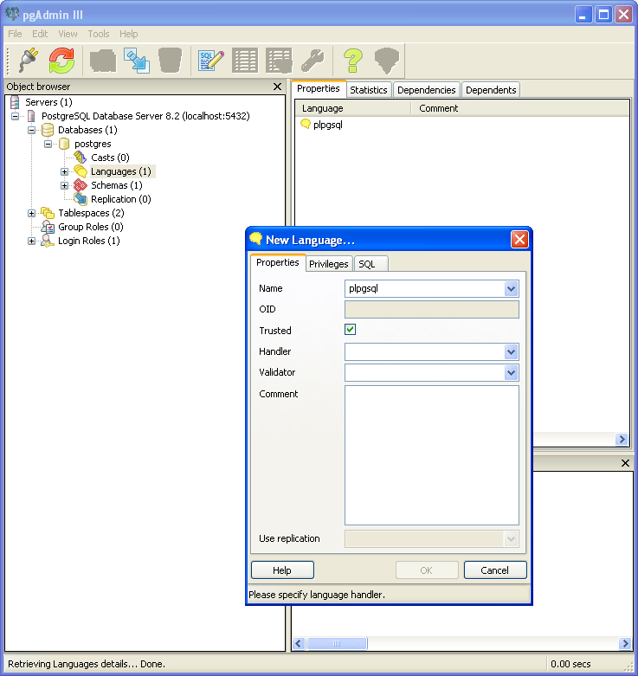Click inside the Comment text area
The height and width of the screenshot is (676, 638).
point(431,454)
